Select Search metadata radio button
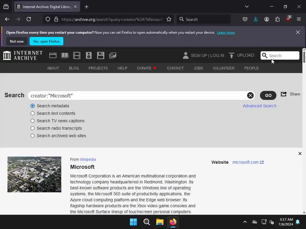 click(x=33, y=106)
